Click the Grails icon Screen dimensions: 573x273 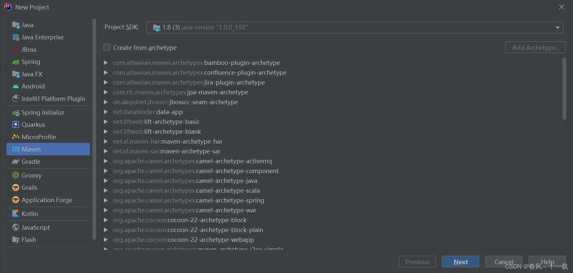[16, 188]
